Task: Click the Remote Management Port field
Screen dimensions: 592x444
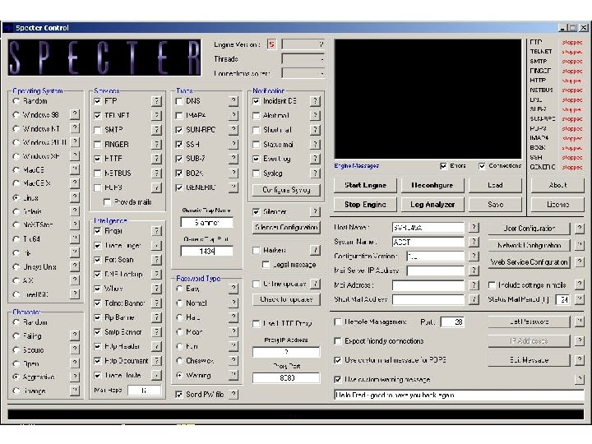Action: 452,321
